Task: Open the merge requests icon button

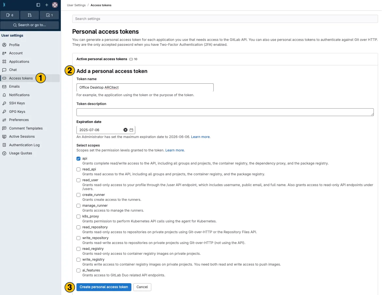Action: coord(30,15)
